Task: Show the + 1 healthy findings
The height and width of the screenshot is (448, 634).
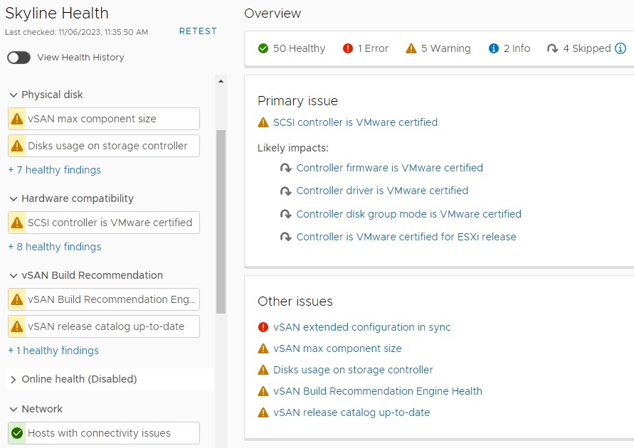Action: [x=53, y=351]
